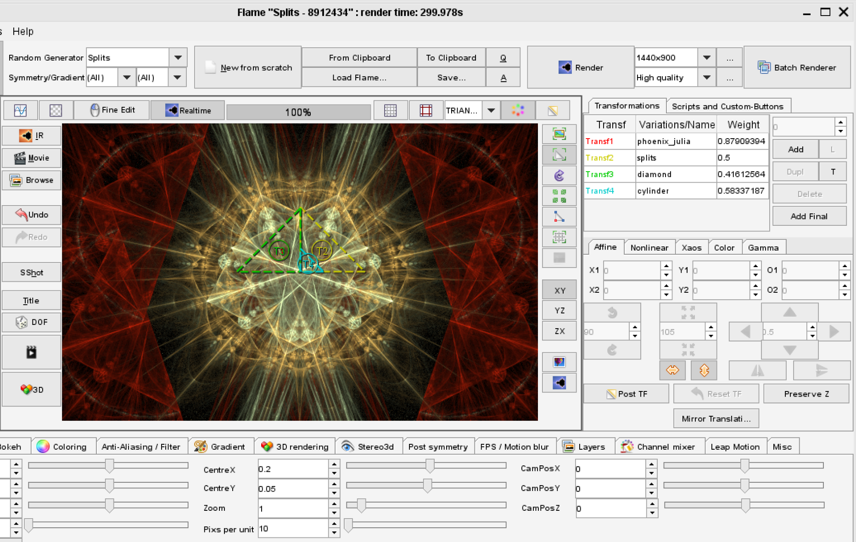This screenshot has height=542, width=856.
Task: Click the Zoom slider handle
Action: tap(362, 505)
